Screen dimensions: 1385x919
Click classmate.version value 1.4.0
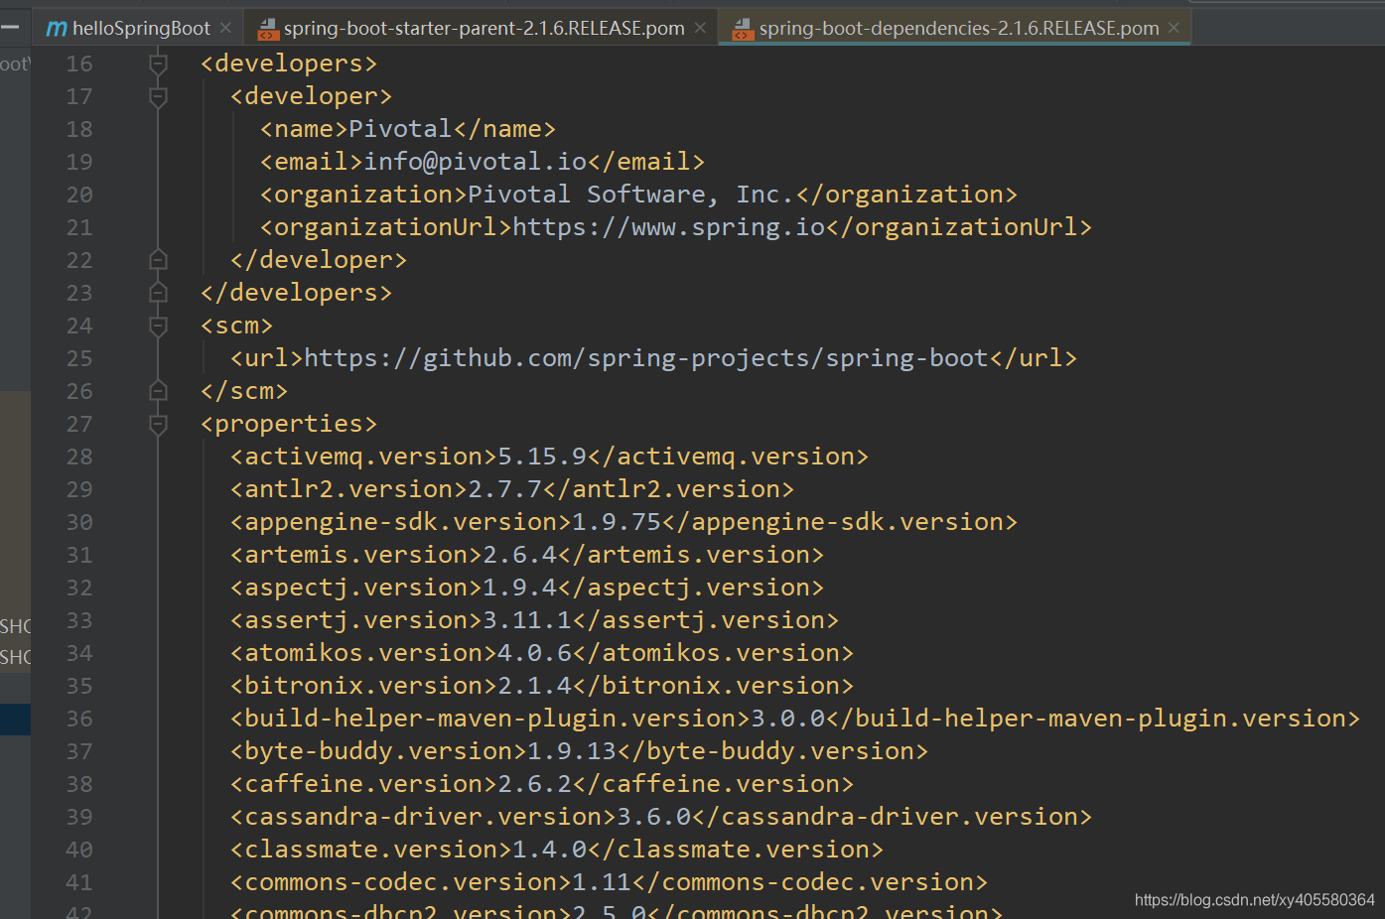pos(550,850)
